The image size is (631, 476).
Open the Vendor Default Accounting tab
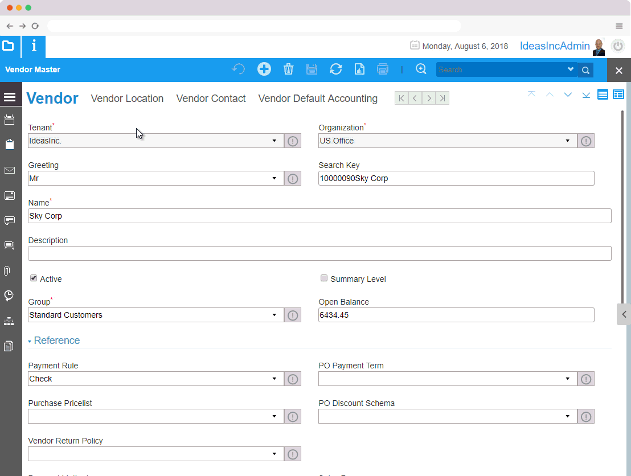pos(318,99)
